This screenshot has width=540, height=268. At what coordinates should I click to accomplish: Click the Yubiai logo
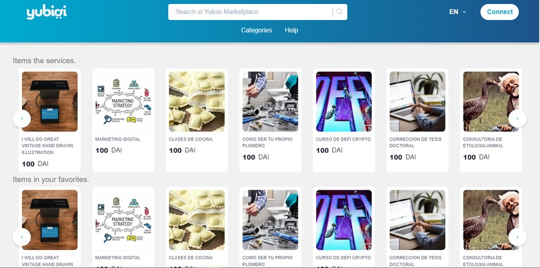coord(46,12)
